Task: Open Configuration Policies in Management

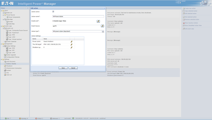Action: pos(13,57)
